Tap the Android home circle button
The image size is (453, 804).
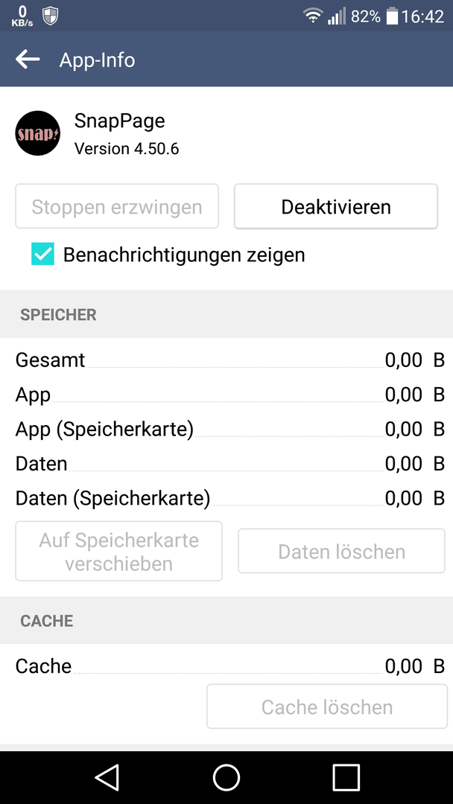pyautogui.click(x=226, y=777)
